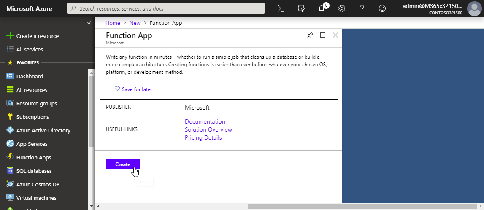The height and width of the screenshot is (210, 484).
Task: Click the Dashboard icon in the sidebar
Action: (x=10, y=76)
